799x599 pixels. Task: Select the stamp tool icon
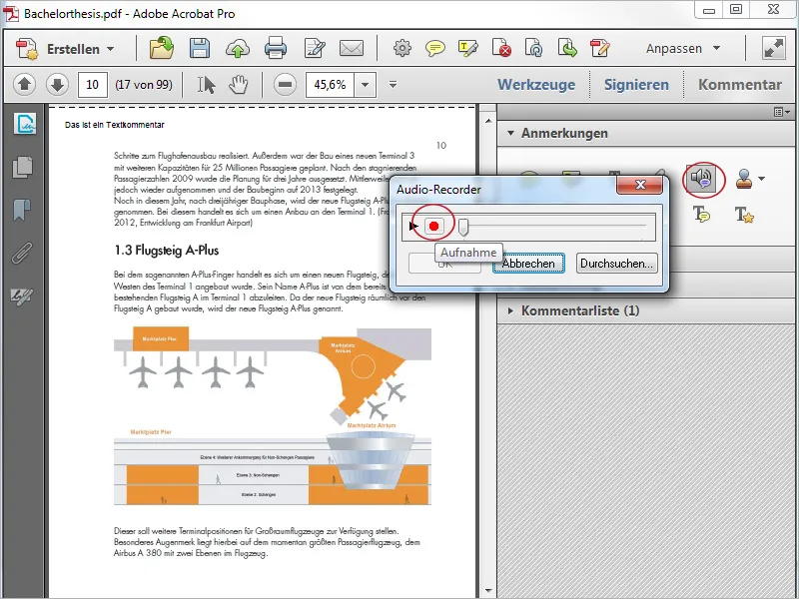coord(744,179)
